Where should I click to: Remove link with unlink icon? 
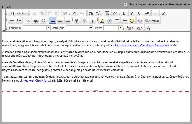tap(85, 20)
